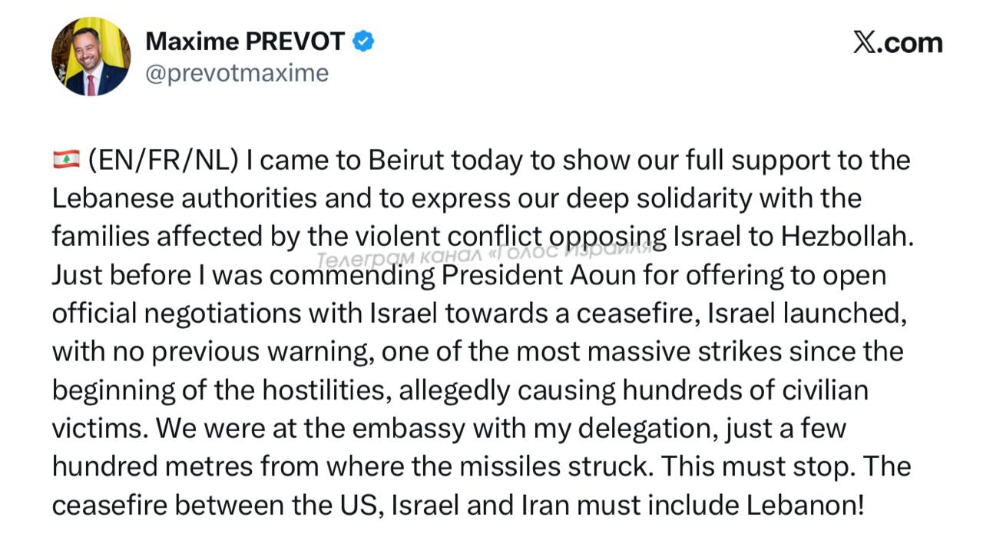
Task: Click the blue verified checkmark badge
Action: (363, 41)
